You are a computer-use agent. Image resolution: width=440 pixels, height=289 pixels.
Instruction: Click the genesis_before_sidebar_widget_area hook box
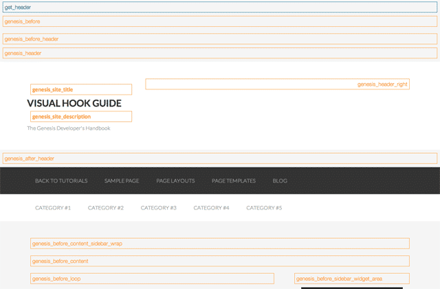click(x=352, y=279)
